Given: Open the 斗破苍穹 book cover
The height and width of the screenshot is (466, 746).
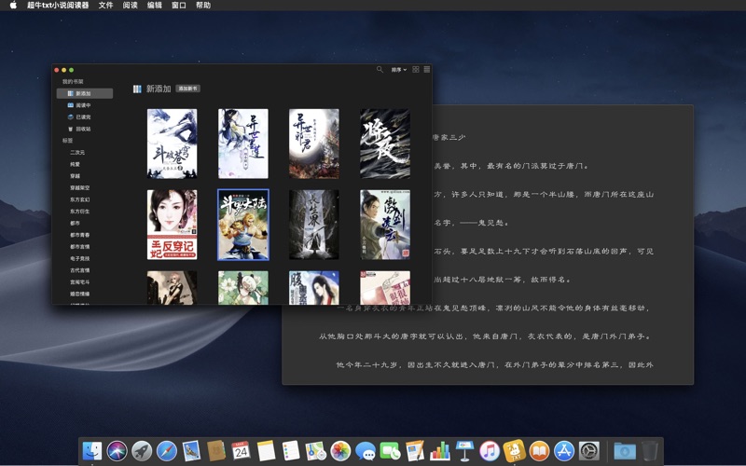Looking at the screenshot, I should pyautogui.click(x=172, y=144).
